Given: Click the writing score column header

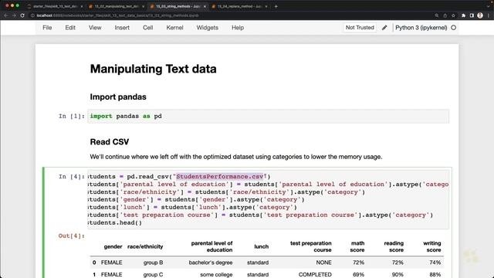Looking at the screenshot, I should pos(432,246).
